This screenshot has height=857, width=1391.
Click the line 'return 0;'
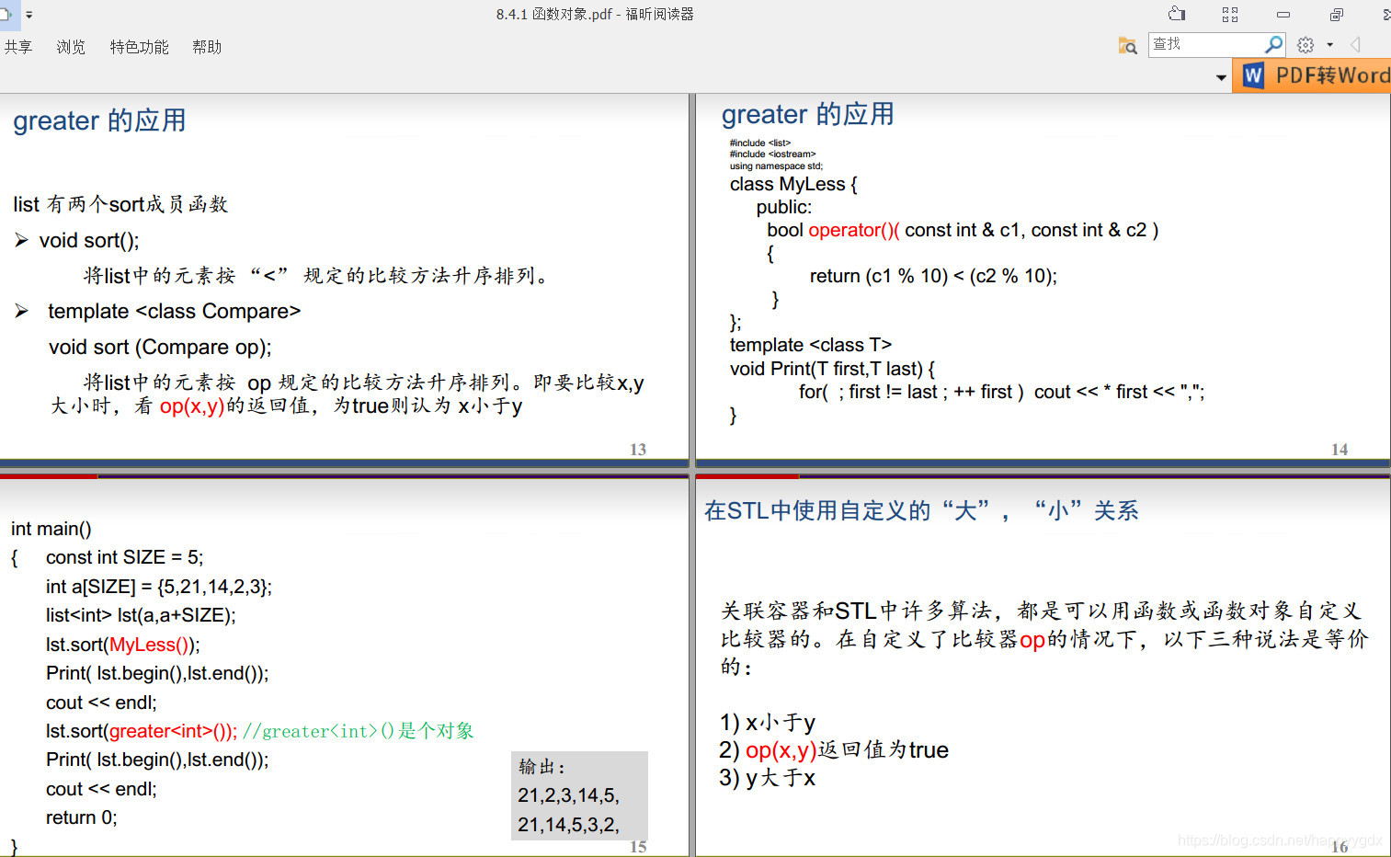pos(81,817)
